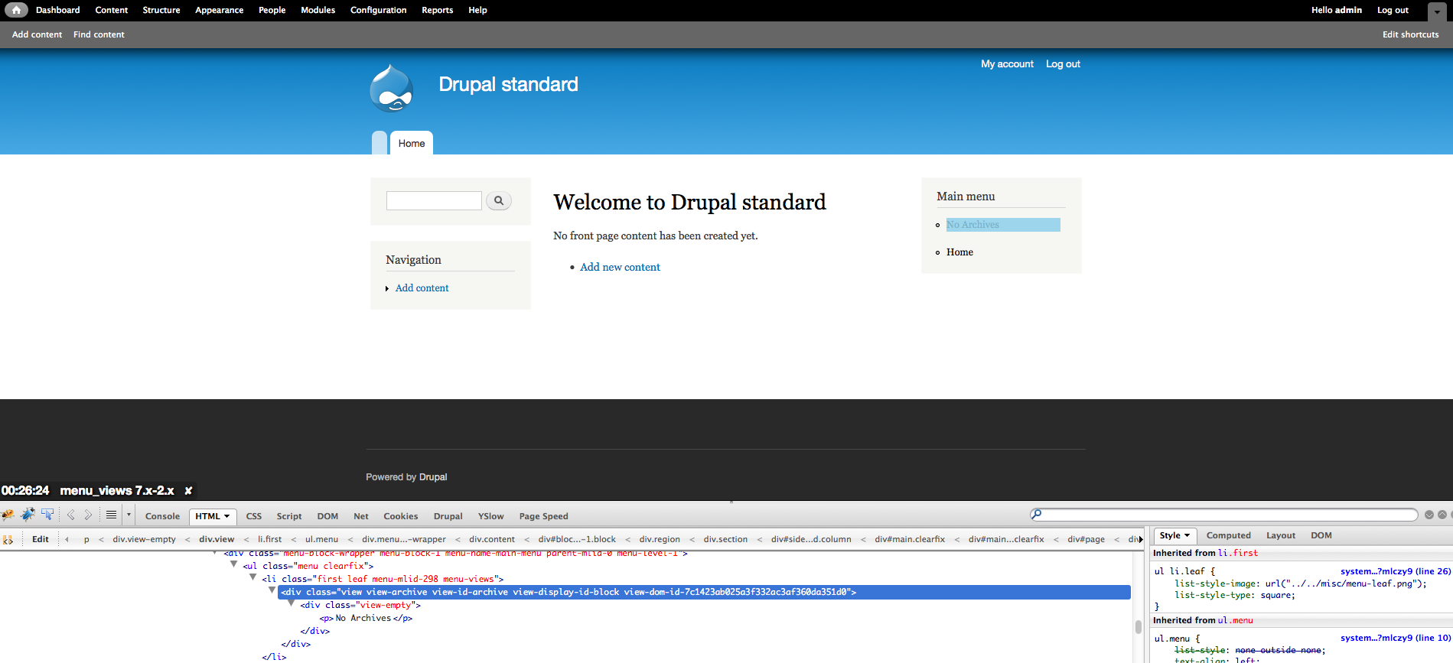The width and height of the screenshot is (1453, 663).
Task: Activate the inspect element pointer tool
Action: coord(47,515)
